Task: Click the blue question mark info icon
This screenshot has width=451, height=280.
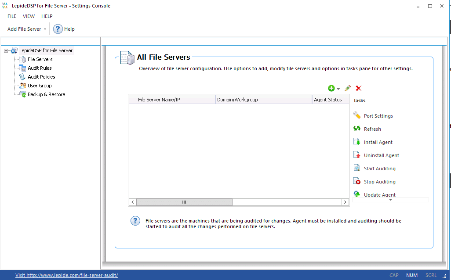Action: click(135, 221)
